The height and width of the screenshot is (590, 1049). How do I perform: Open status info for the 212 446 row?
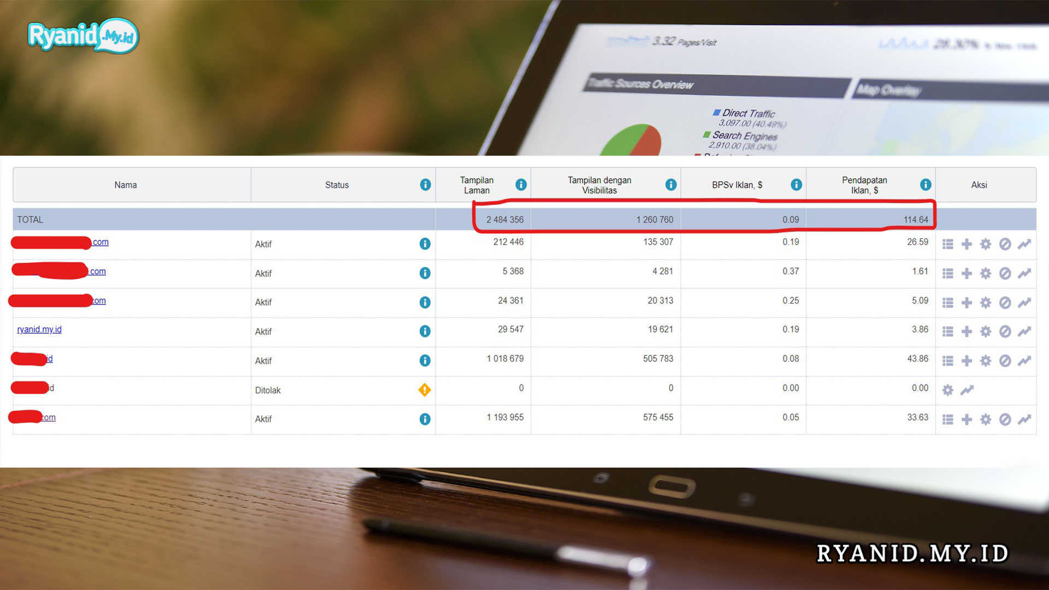pyautogui.click(x=425, y=244)
